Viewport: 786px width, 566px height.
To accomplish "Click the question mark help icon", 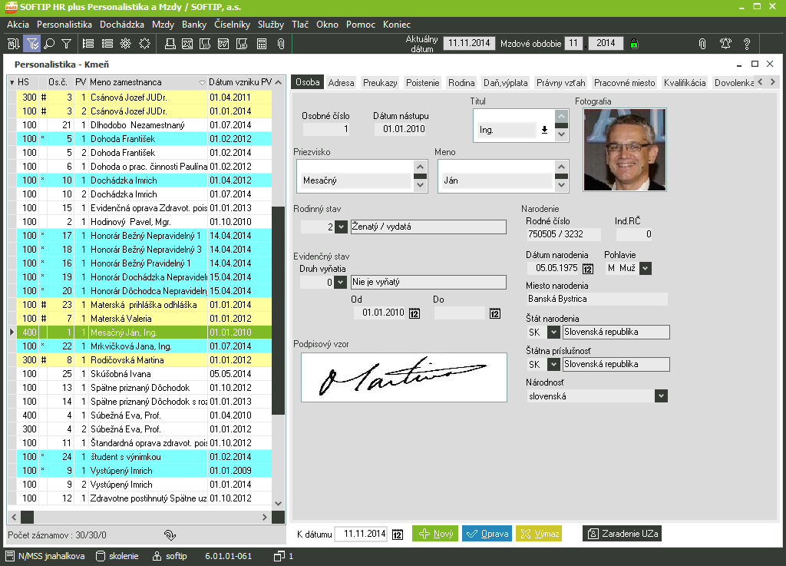I will click(x=746, y=44).
